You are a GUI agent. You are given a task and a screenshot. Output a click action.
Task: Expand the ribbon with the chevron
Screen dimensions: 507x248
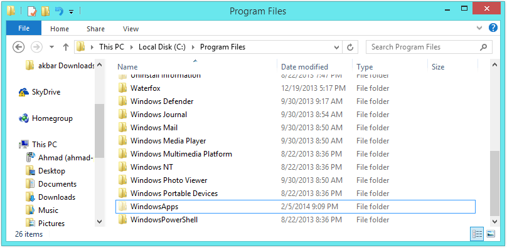[x=479, y=28]
